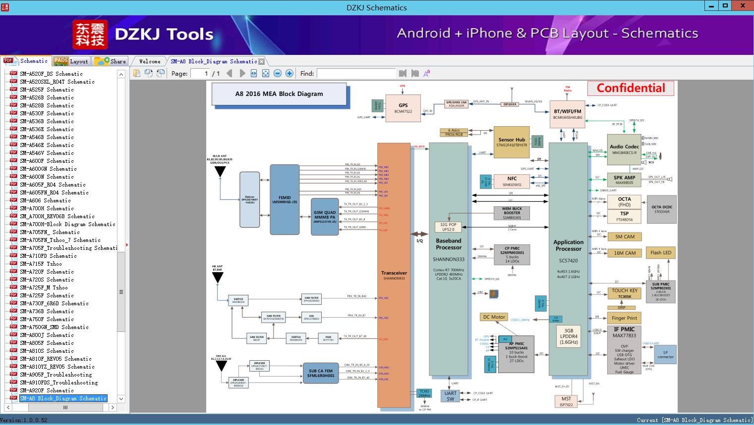Image resolution: width=754 pixels, height=425 pixels.
Task: Select SM-A546V Schematic
Action: (x=47, y=153)
